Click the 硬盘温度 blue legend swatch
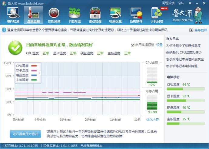Viewport: 209px width, 149px height. [34, 75]
